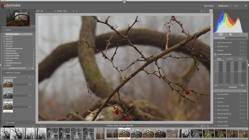Click the navigation preview thumbnail at top left
Image resolution: width=249 pixels, height=140 pixels.
coord(18,17)
